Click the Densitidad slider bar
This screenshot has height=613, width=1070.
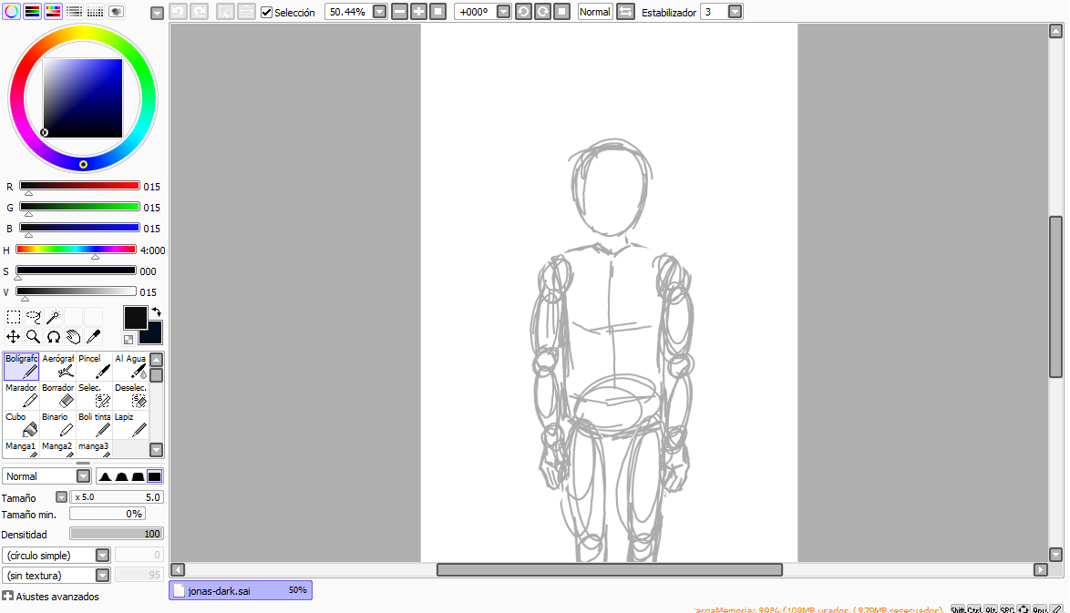point(116,534)
